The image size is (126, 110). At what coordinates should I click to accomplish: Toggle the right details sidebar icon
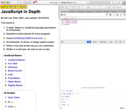(124, 15)
